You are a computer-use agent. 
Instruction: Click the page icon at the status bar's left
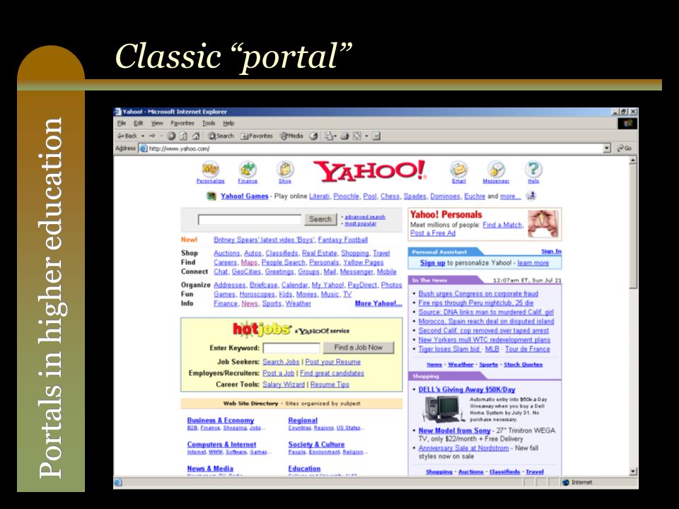point(118,482)
